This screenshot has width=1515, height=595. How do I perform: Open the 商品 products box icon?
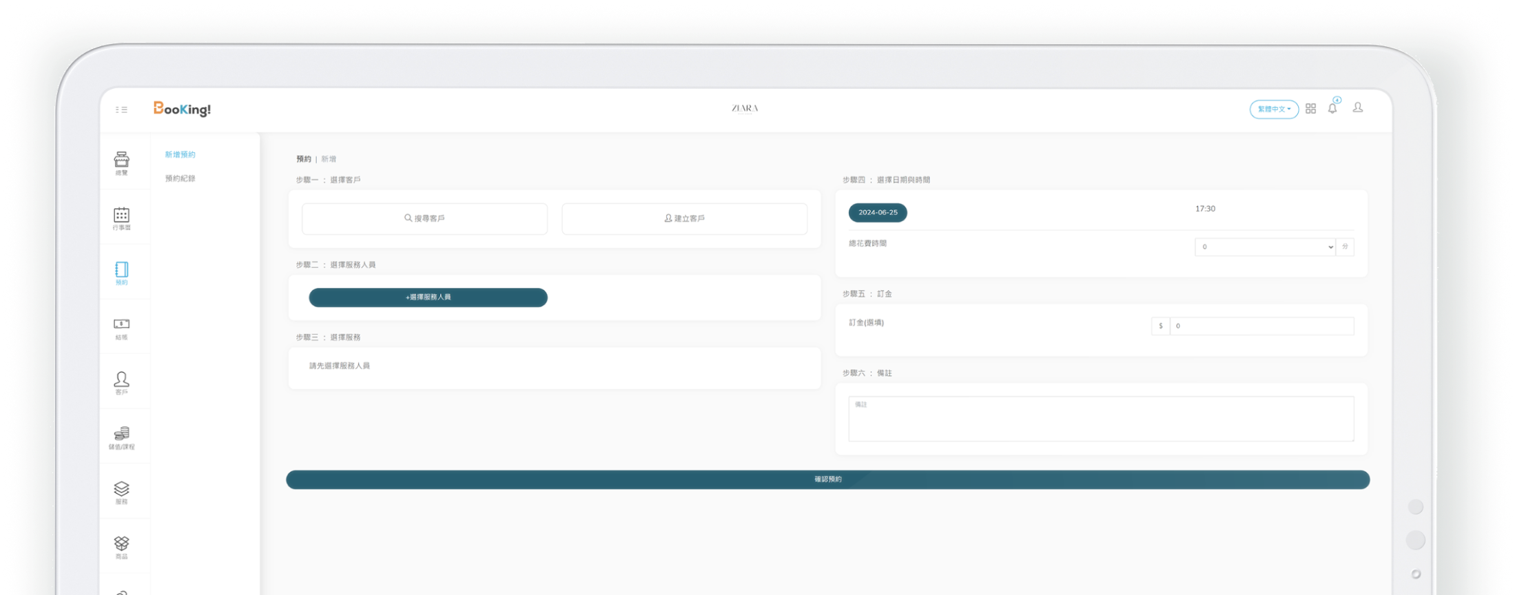pyautogui.click(x=121, y=545)
